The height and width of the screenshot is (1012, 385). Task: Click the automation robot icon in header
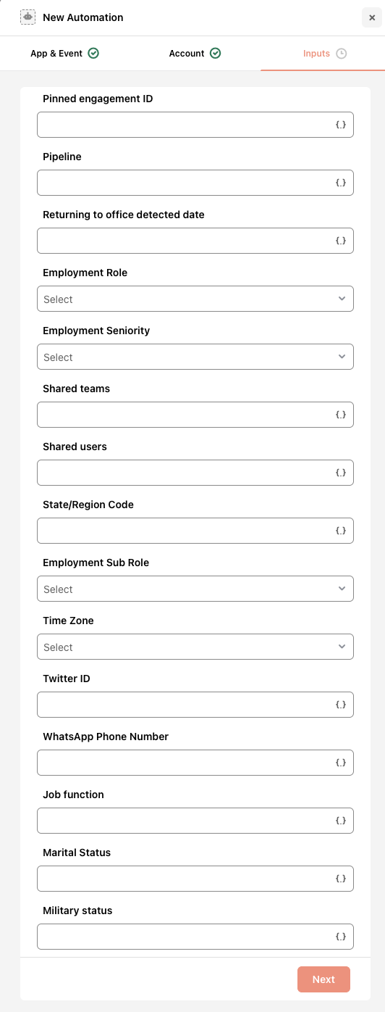click(x=27, y=17)
